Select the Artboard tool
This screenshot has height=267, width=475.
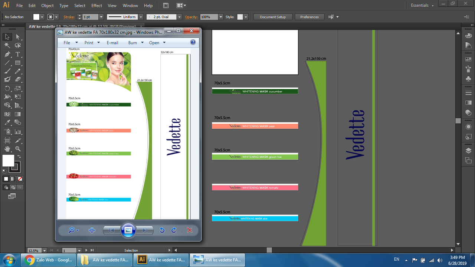(x=7, y=140)
